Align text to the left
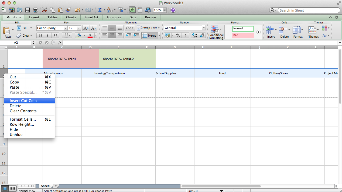This screenshot has width=342, height=192. coord(105,35)
